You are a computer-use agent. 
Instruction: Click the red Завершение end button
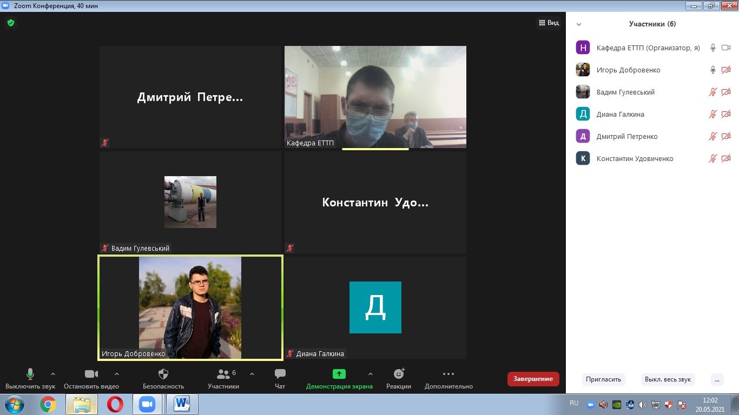click(x=533, y=379)
